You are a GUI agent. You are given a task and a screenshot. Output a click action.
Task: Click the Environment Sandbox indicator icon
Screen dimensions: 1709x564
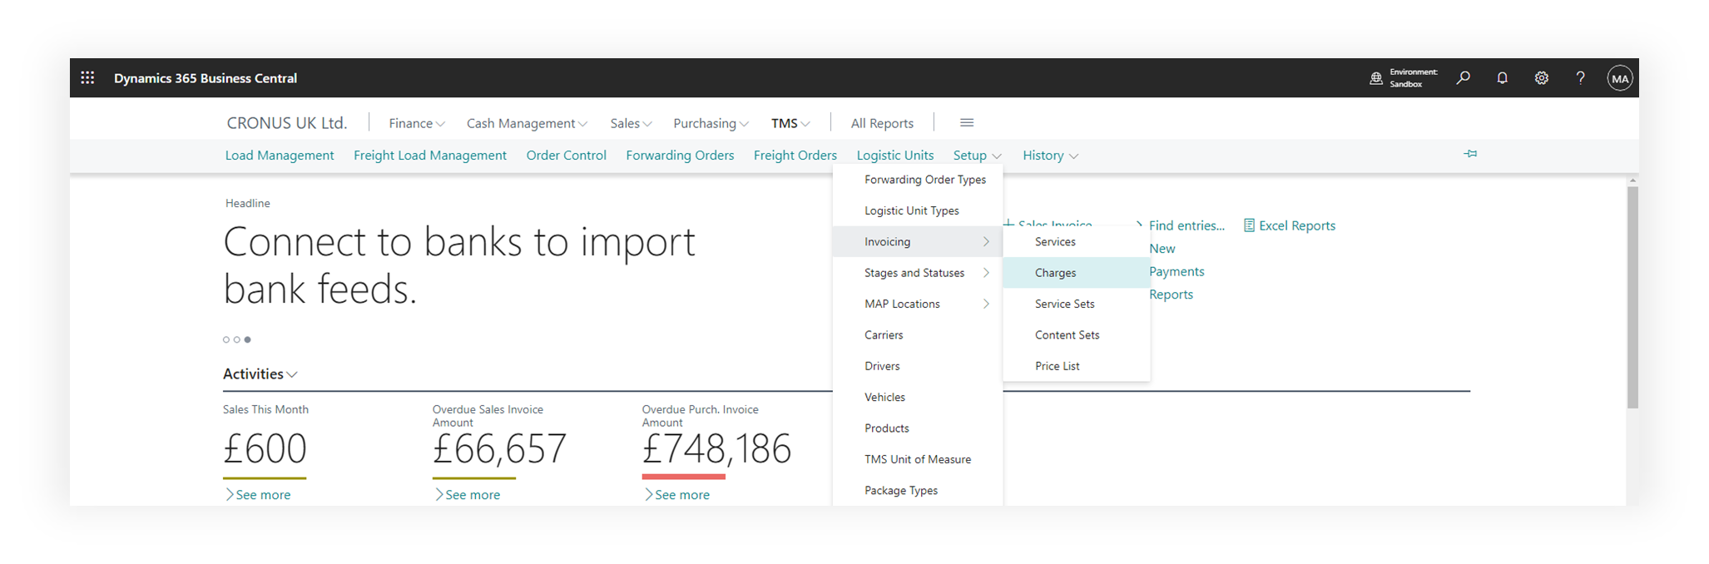pos(1376,79)
